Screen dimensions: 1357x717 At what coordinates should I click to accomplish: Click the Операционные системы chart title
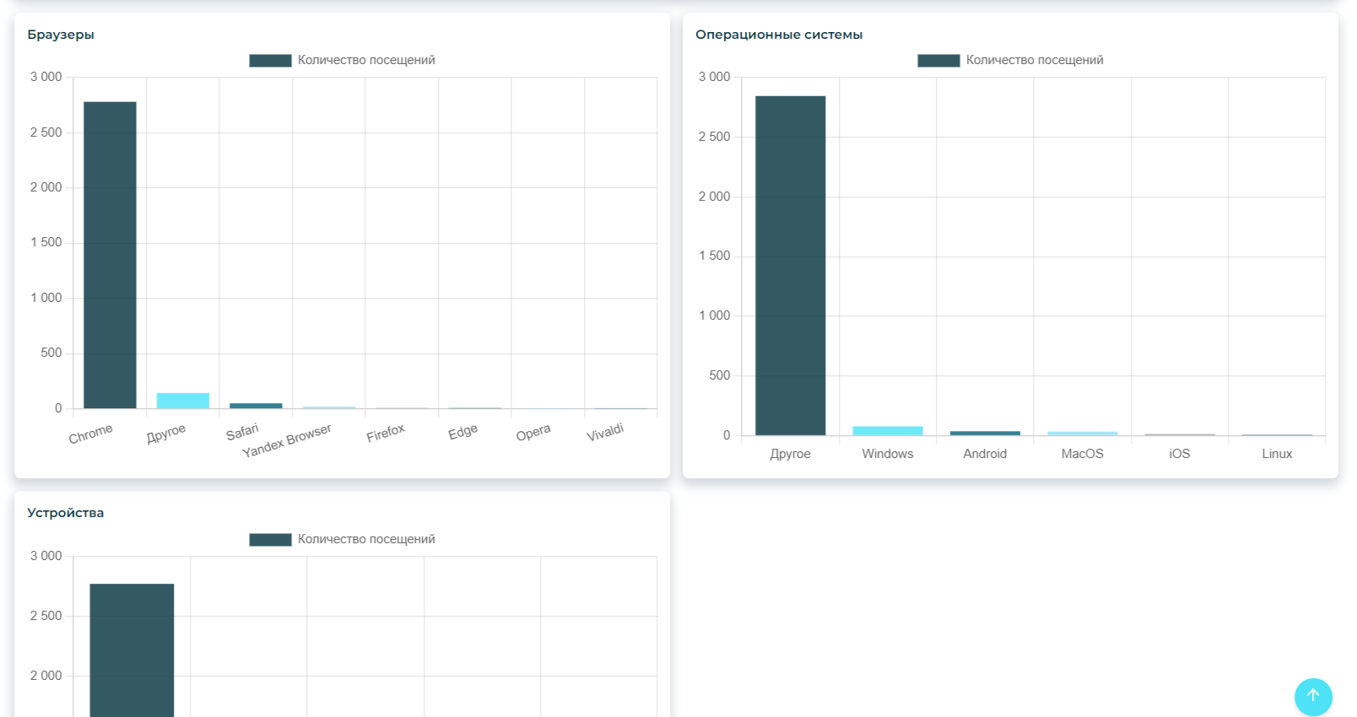pos(778,35)
